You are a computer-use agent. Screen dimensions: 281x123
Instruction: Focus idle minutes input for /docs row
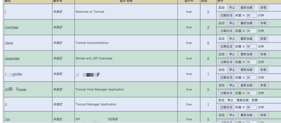(x=251, y=46)
